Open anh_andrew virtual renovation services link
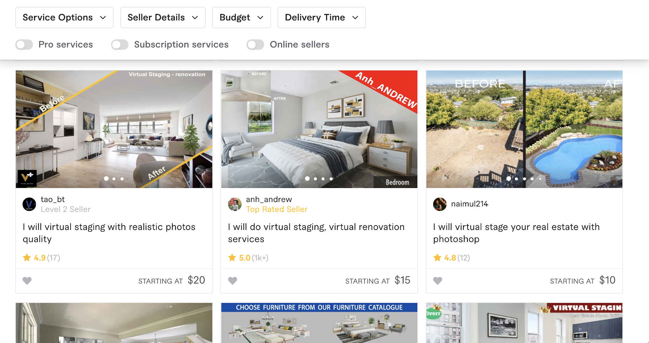This screenshot has height=343, width=649. (316, 233)
